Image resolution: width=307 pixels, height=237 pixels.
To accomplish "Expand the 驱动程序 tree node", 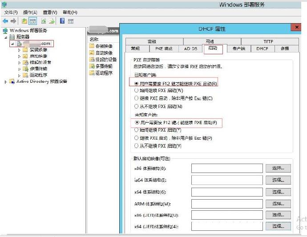I will (x=19, y=75).
